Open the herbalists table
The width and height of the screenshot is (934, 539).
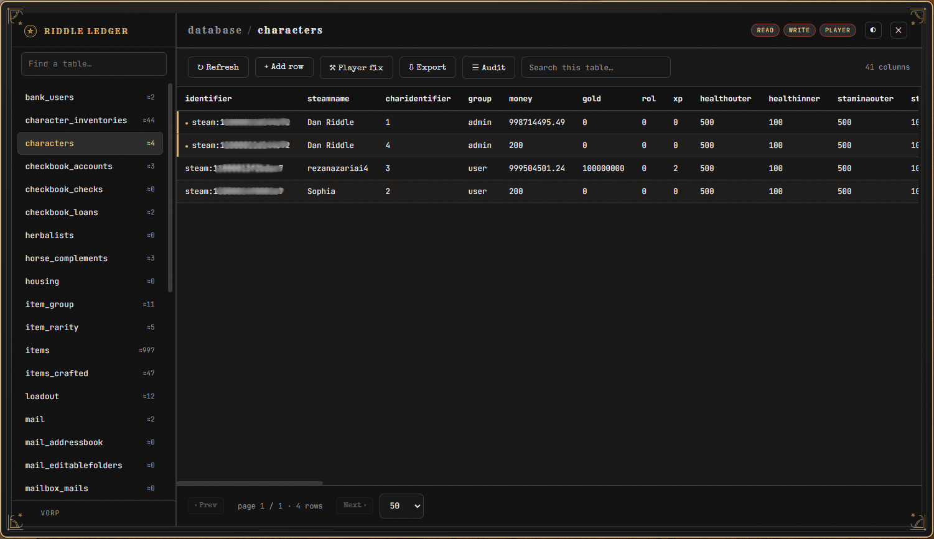coord(90,236)
